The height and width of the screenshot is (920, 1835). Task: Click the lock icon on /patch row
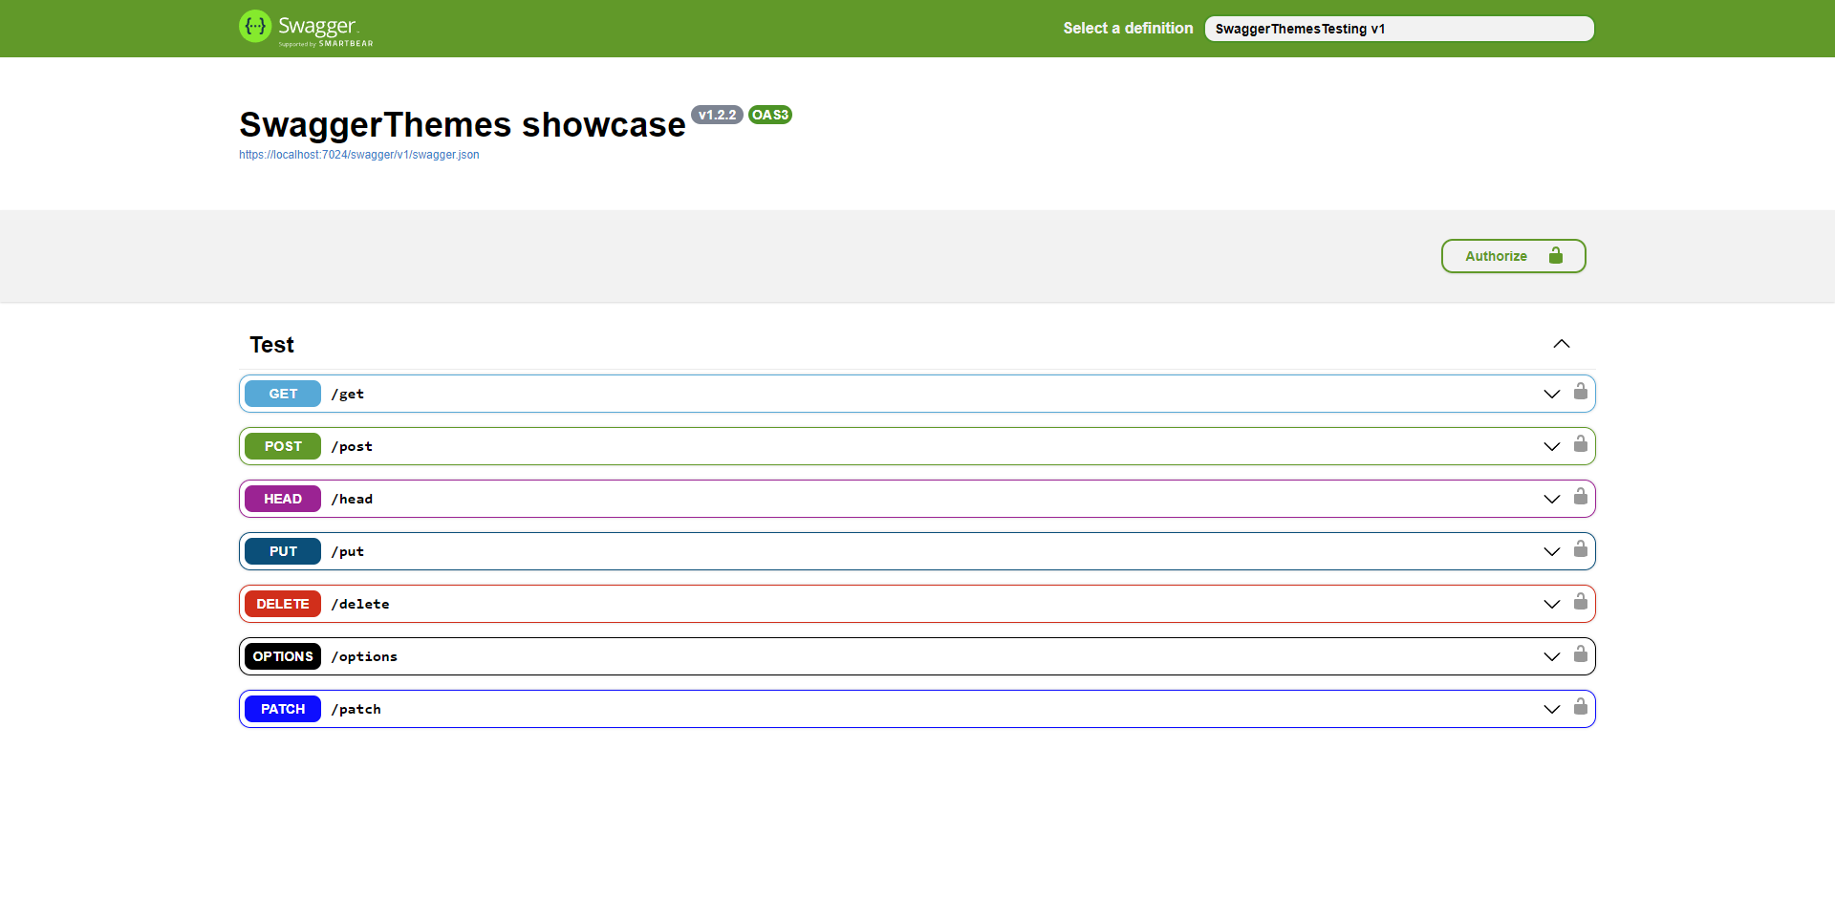(1581, 707)
